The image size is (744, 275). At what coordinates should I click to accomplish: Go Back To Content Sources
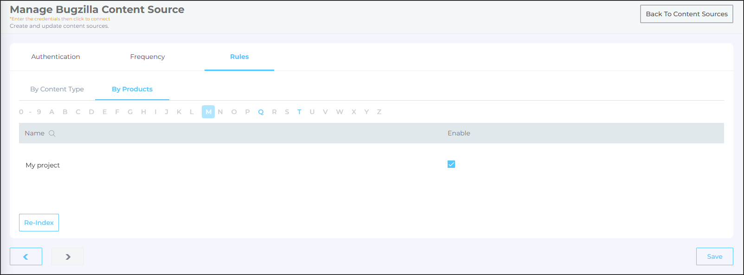[686, 14]
